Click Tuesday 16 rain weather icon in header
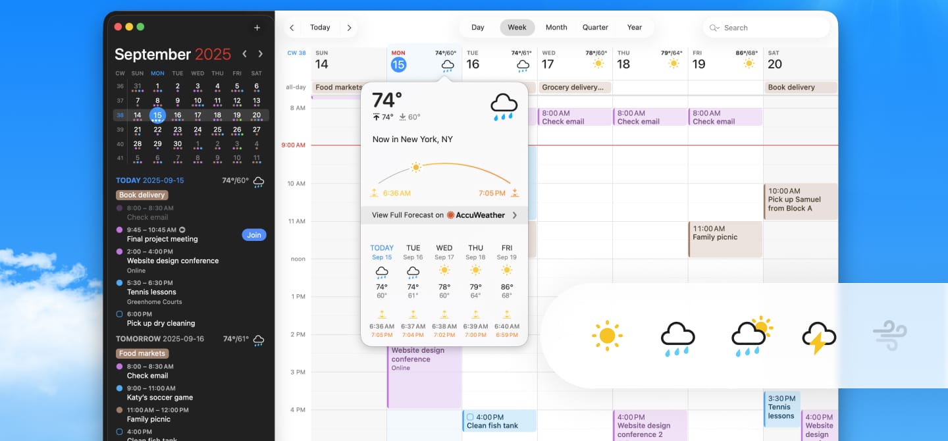This screenshot has height=441, width=948. (x=523, y=65)
